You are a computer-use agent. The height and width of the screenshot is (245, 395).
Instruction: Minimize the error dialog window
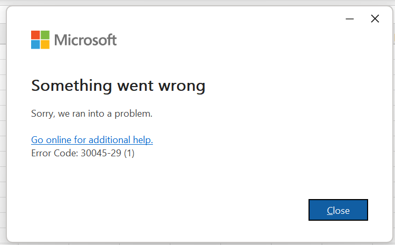[x=350, y=19]
